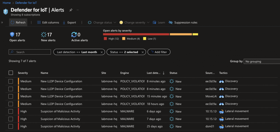Click into the Search field

pos(30,52)
